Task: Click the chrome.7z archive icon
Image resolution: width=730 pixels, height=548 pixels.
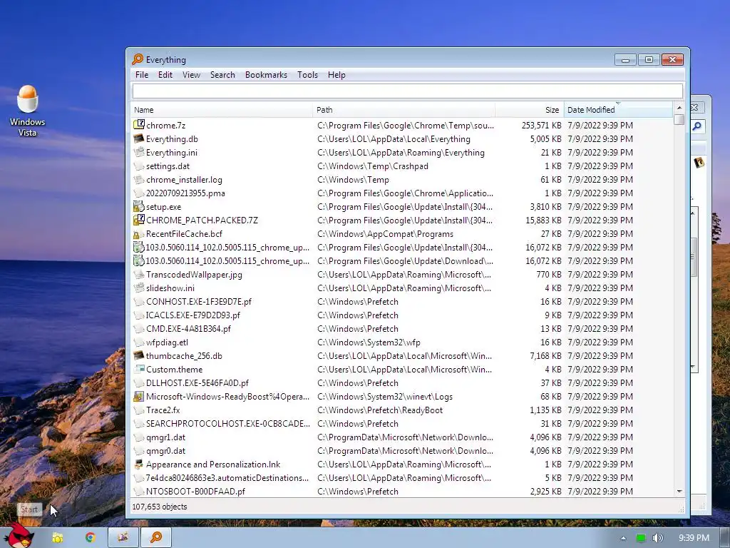Action: (x=139, y=125)
